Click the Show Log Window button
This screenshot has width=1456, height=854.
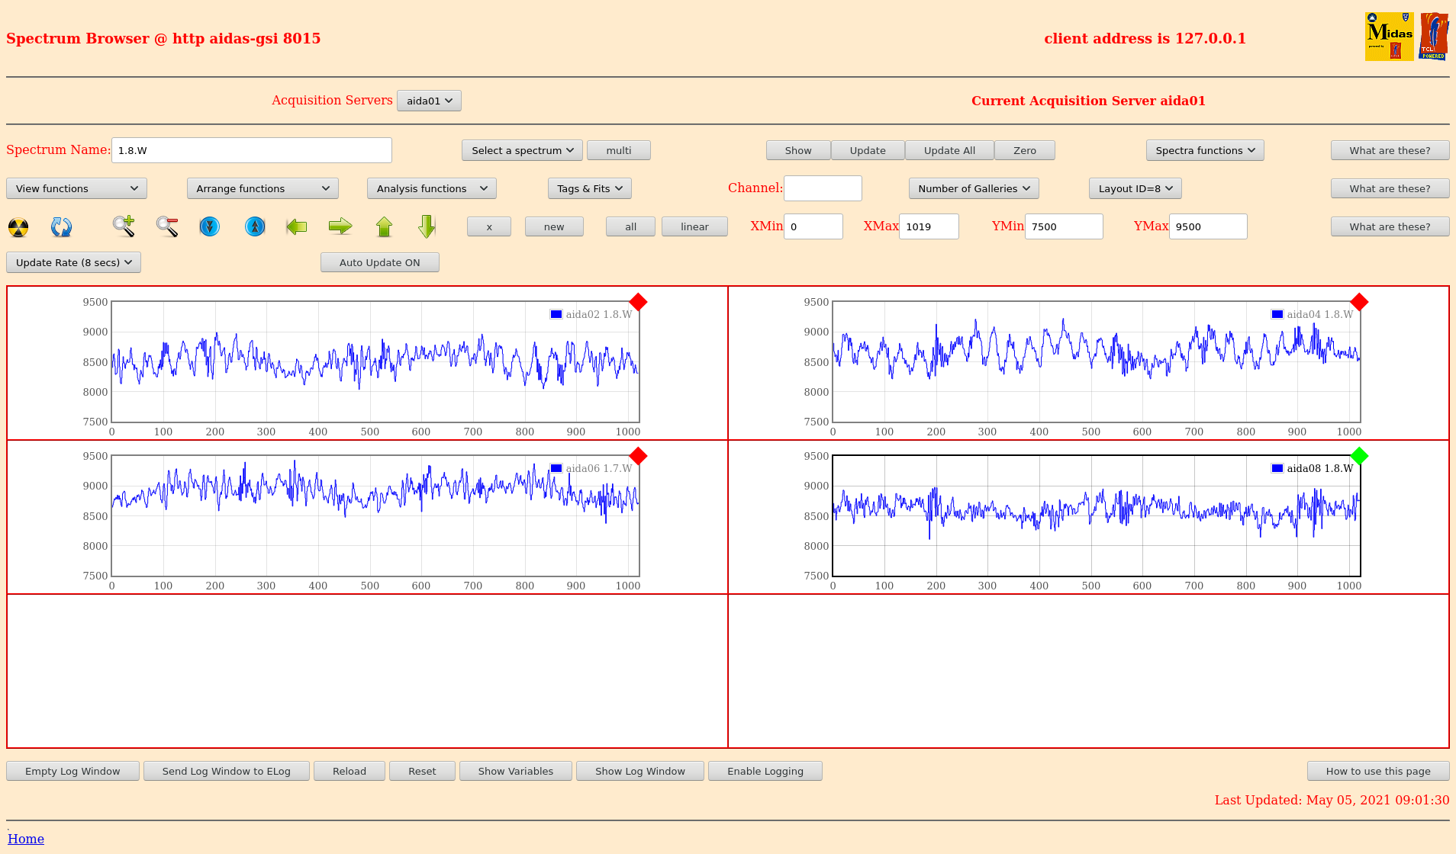(640, 771)
